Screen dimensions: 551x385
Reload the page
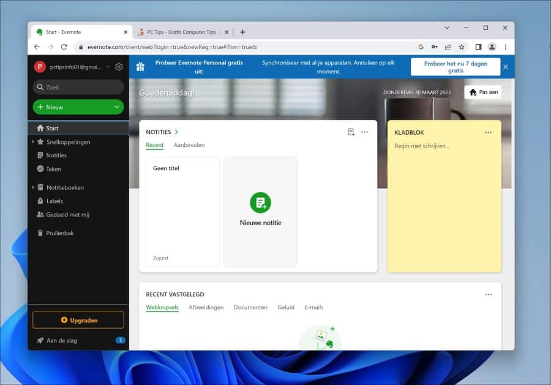click(64, 47)
